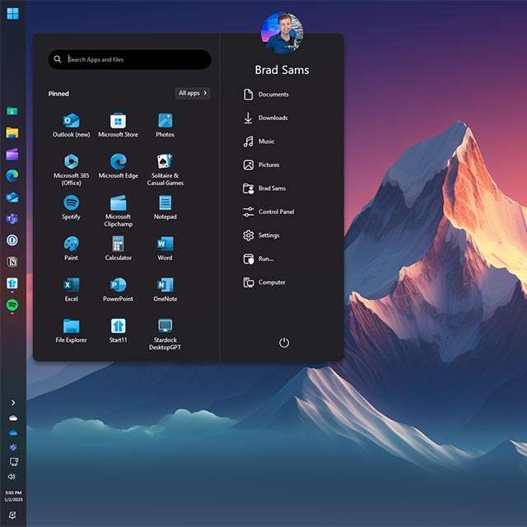The image size is (527, 527).
Task: Open Documents folder shortcut
Action: coord(266,95)
